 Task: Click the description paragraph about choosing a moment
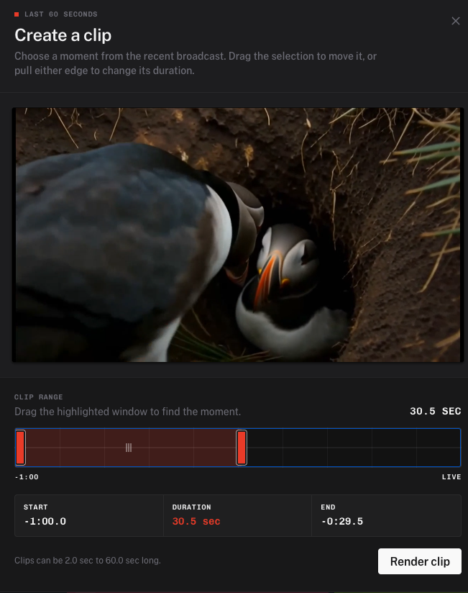pos(196,63)
